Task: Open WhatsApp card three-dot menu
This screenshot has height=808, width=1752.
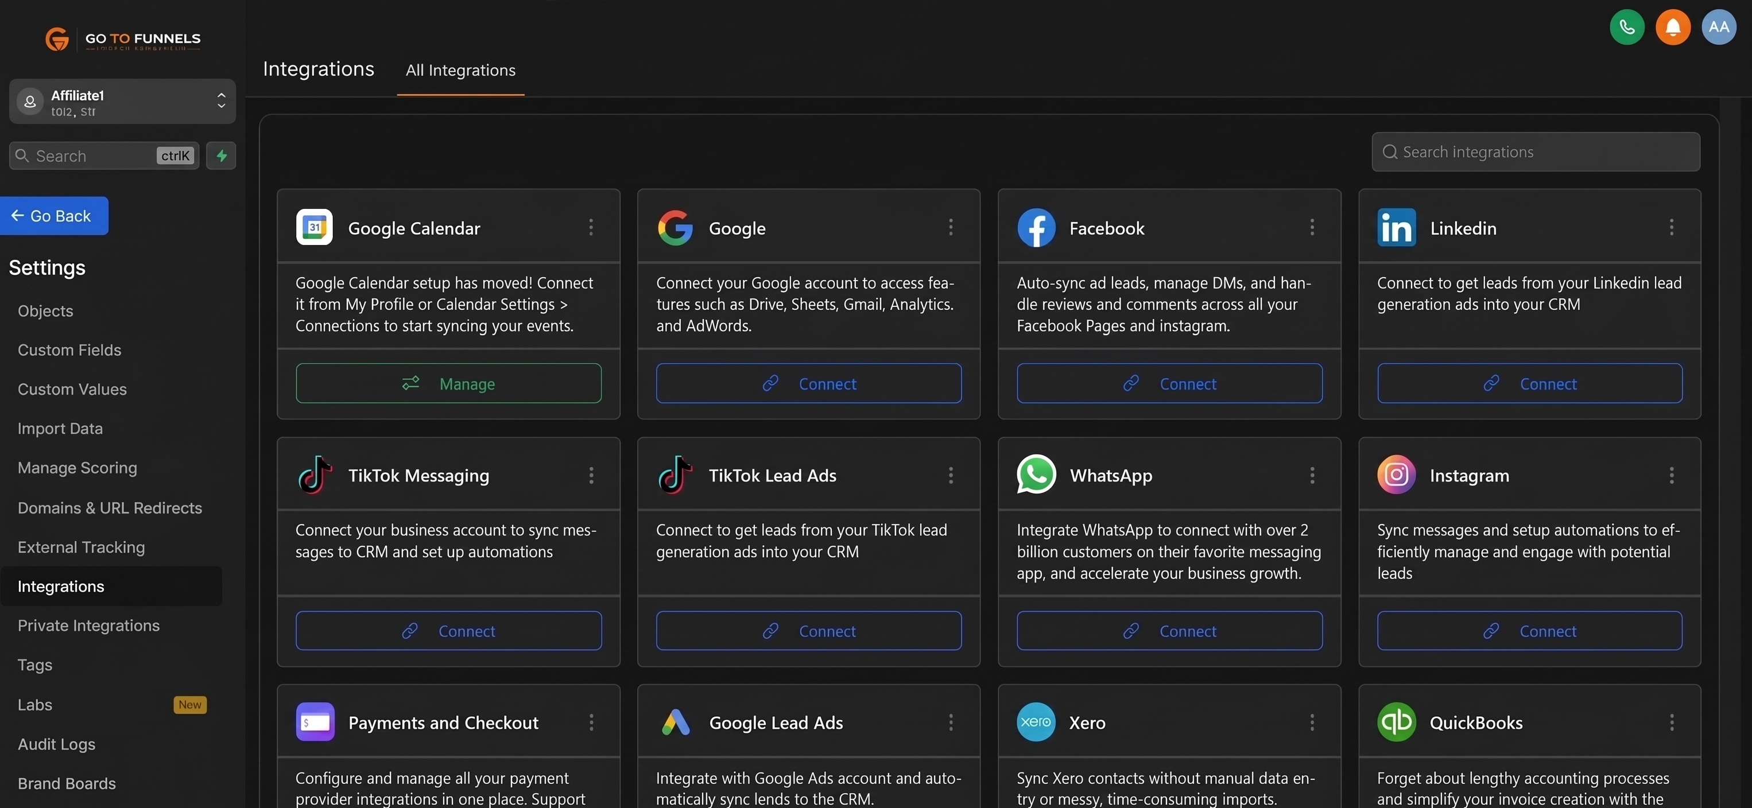Action: (x=1311, y=475)
